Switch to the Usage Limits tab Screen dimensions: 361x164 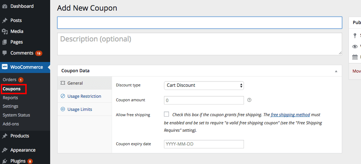[80, 109]
